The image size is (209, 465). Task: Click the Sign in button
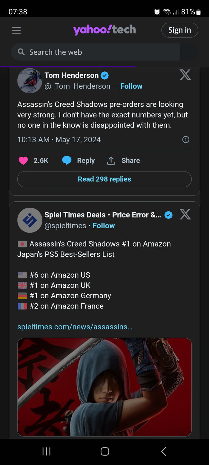[x=179, y=30]
